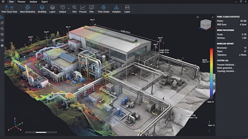Open the Analyze menu in the menu bar
This screenshot has height=139, width=248.
click(34, 2)
